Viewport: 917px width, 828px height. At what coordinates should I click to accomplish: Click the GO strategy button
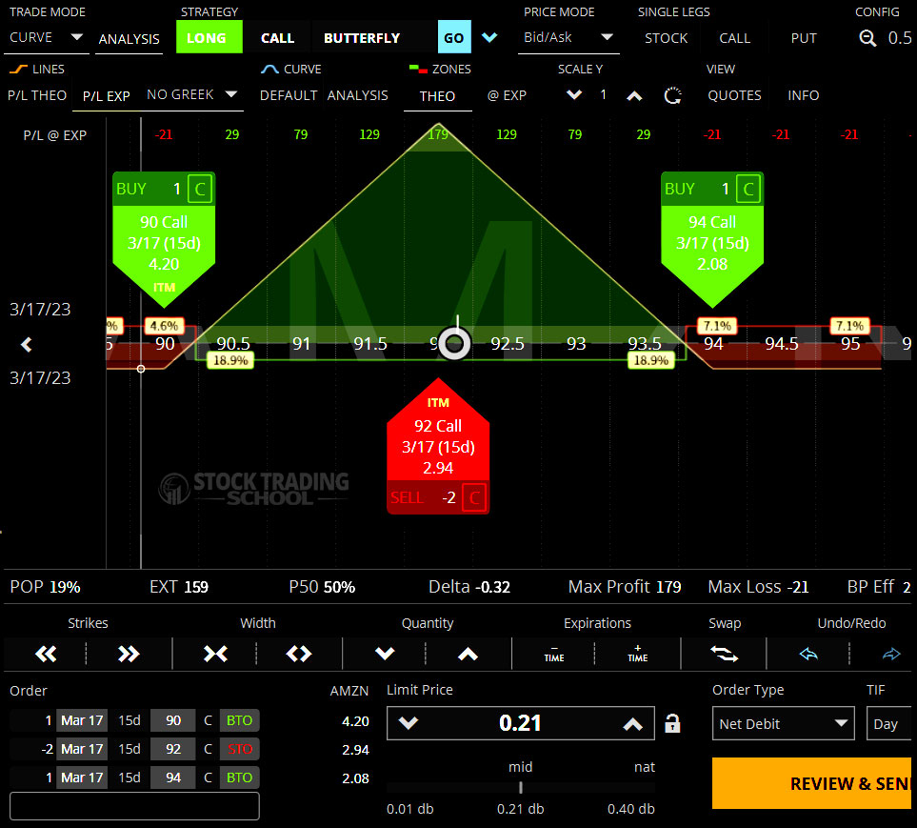point(454,38)
